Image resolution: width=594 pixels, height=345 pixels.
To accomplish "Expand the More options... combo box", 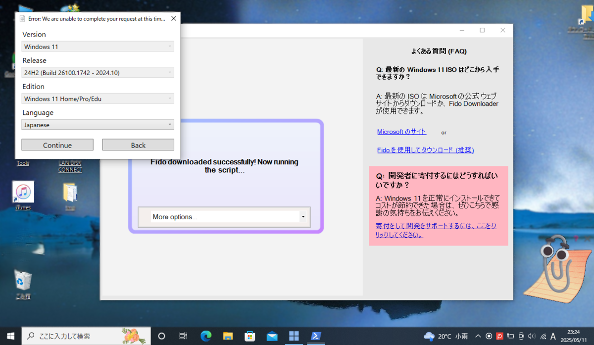I will [x=229, y=217].
